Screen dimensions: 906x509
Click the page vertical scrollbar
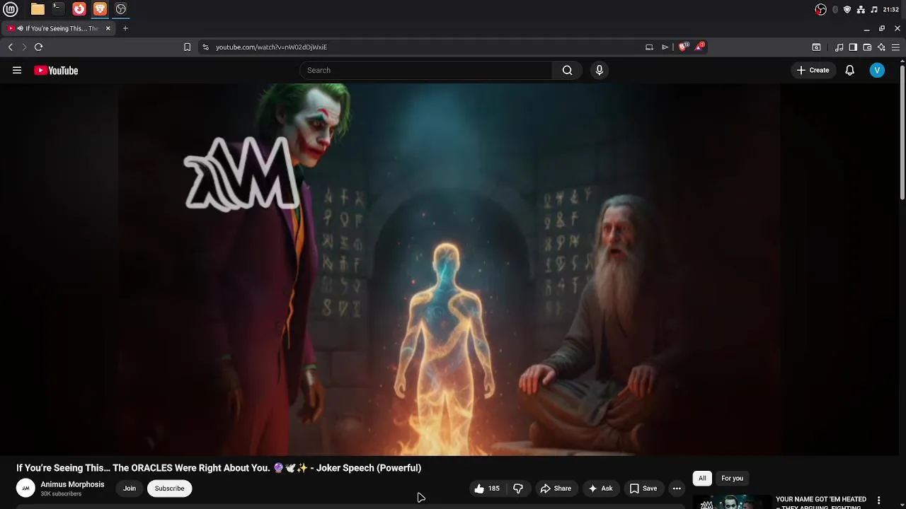(x=902, y=131)
